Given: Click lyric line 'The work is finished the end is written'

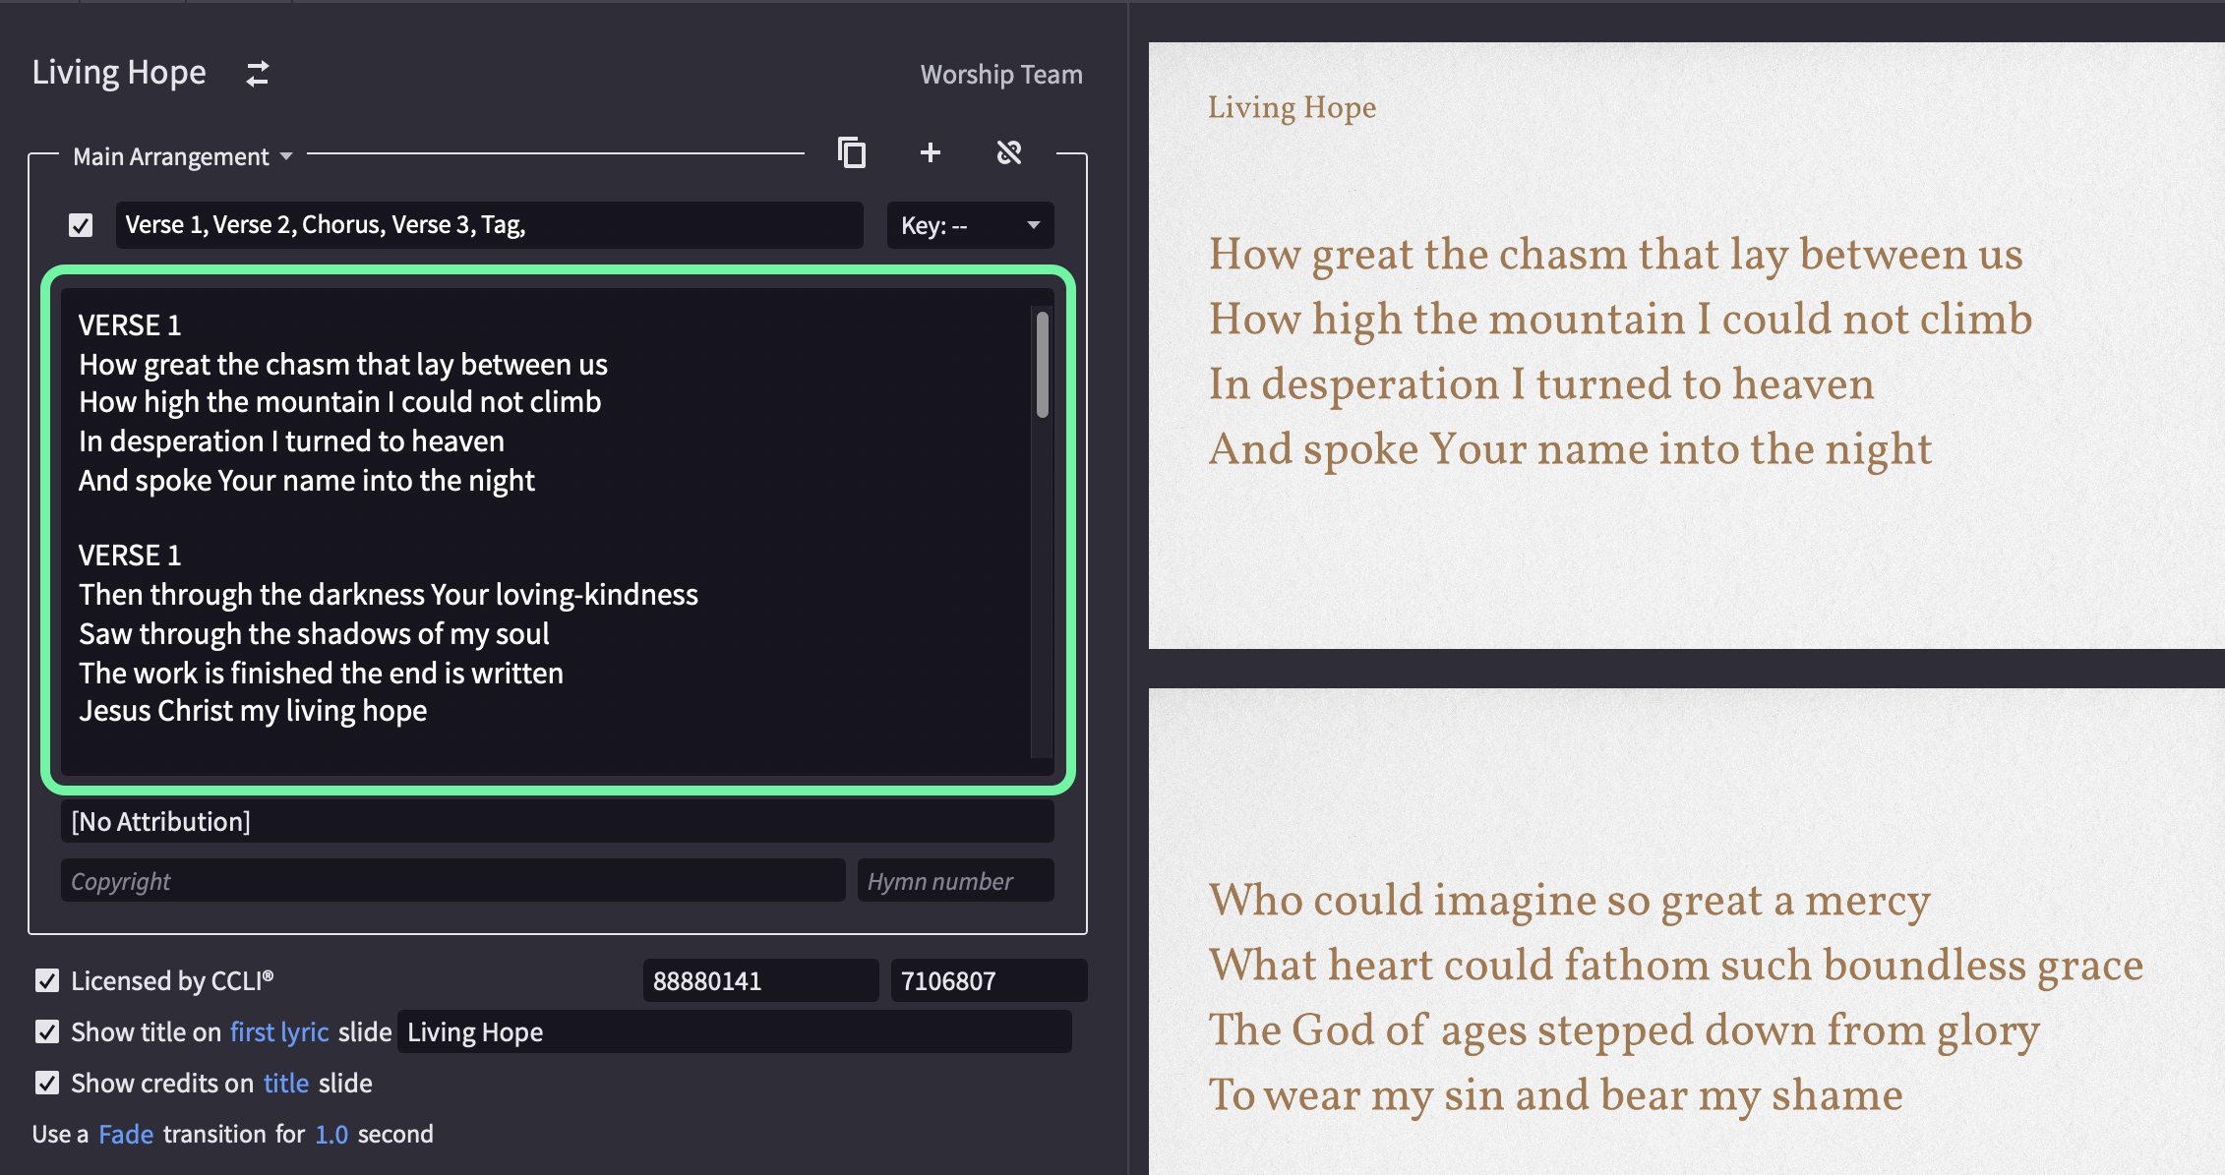Looking at the screenshot, I should tap(322, 674).
